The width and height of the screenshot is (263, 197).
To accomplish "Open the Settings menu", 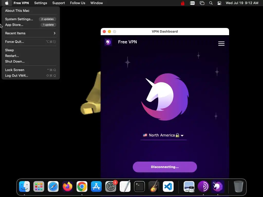I will (x=41, y=3).
